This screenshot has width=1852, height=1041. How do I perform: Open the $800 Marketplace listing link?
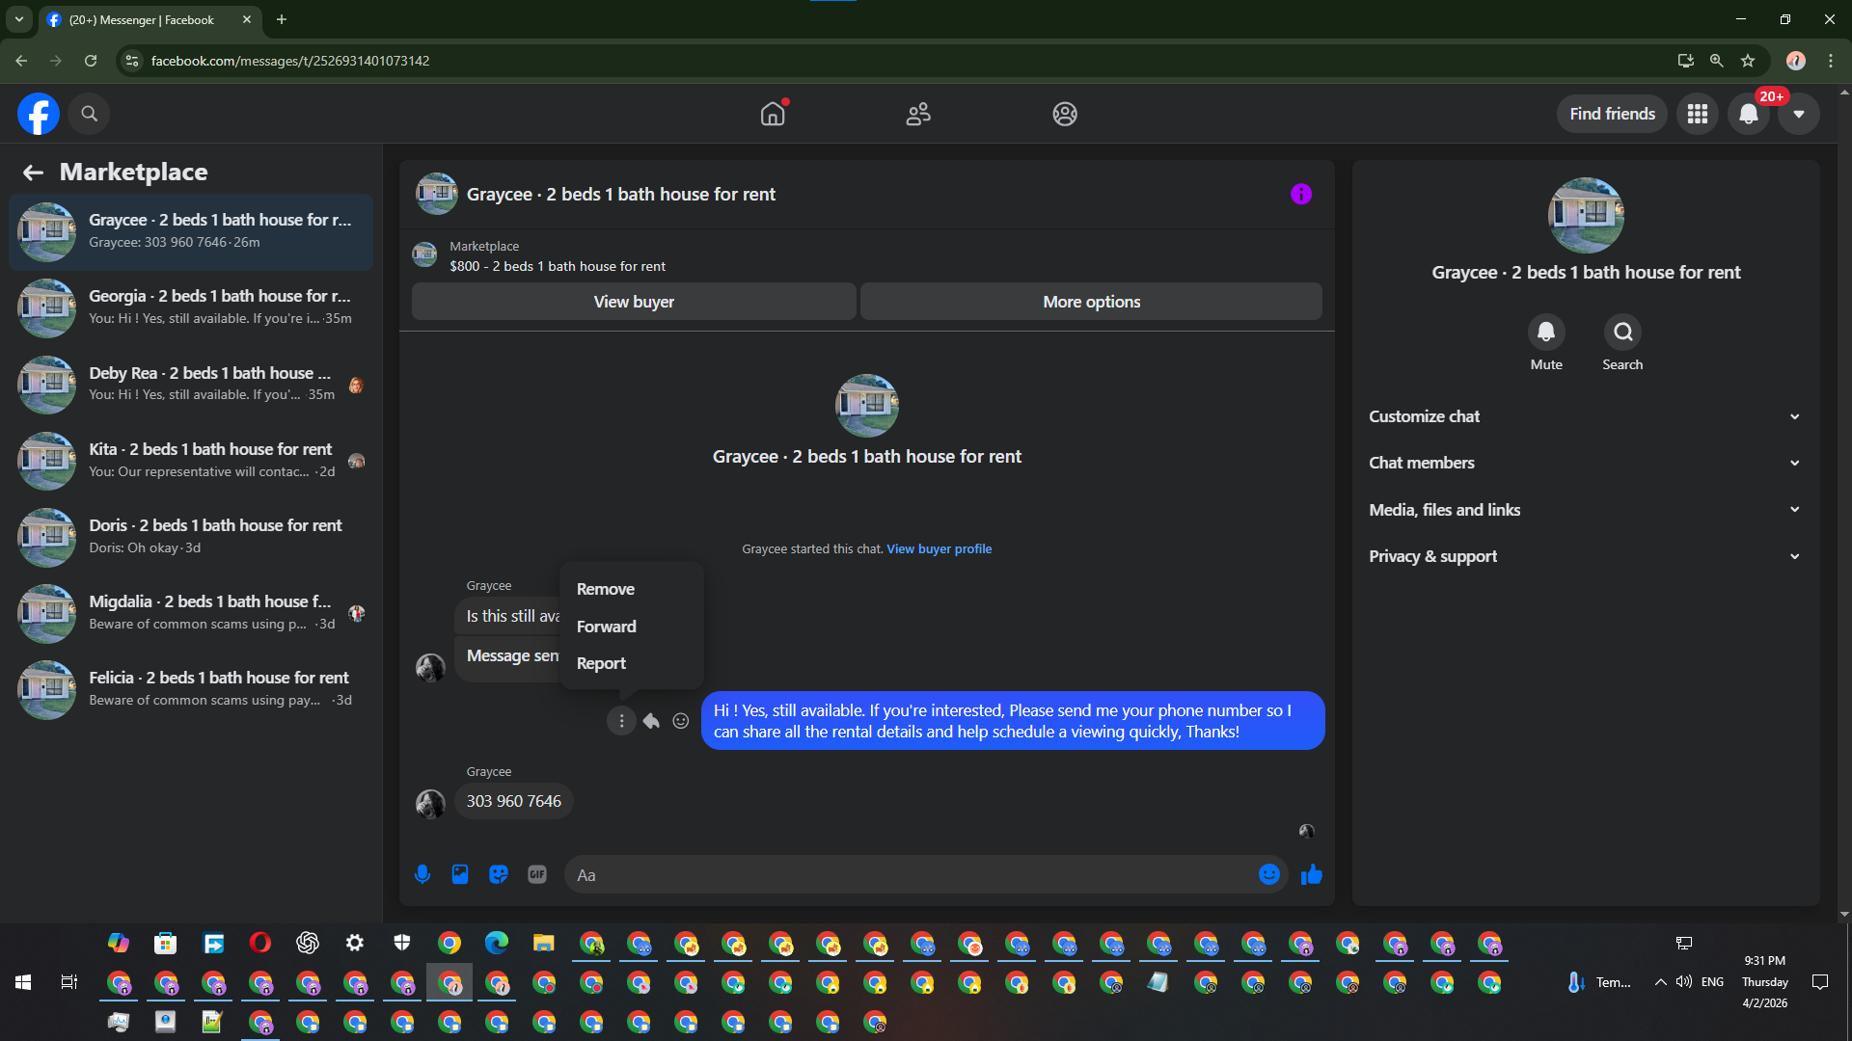click(558, 266)
